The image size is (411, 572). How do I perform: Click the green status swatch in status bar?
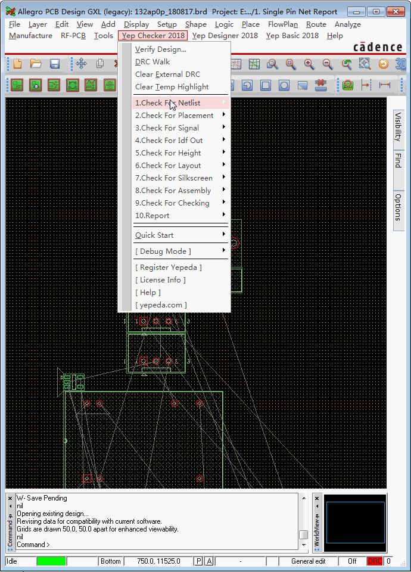pos(51,561)
